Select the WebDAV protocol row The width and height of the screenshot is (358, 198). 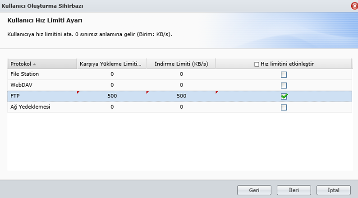tap(180, 85)
